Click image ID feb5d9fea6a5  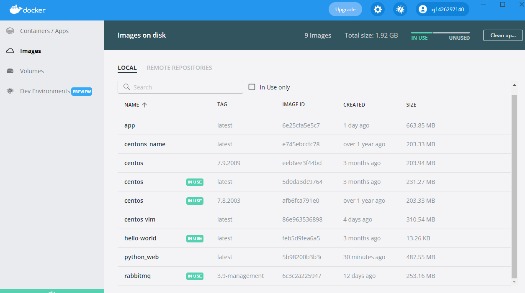tap(301, 238)
